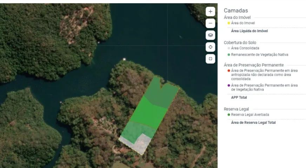
Task: Click green dot of Reserva Legal Averbada
Action: 229,115
